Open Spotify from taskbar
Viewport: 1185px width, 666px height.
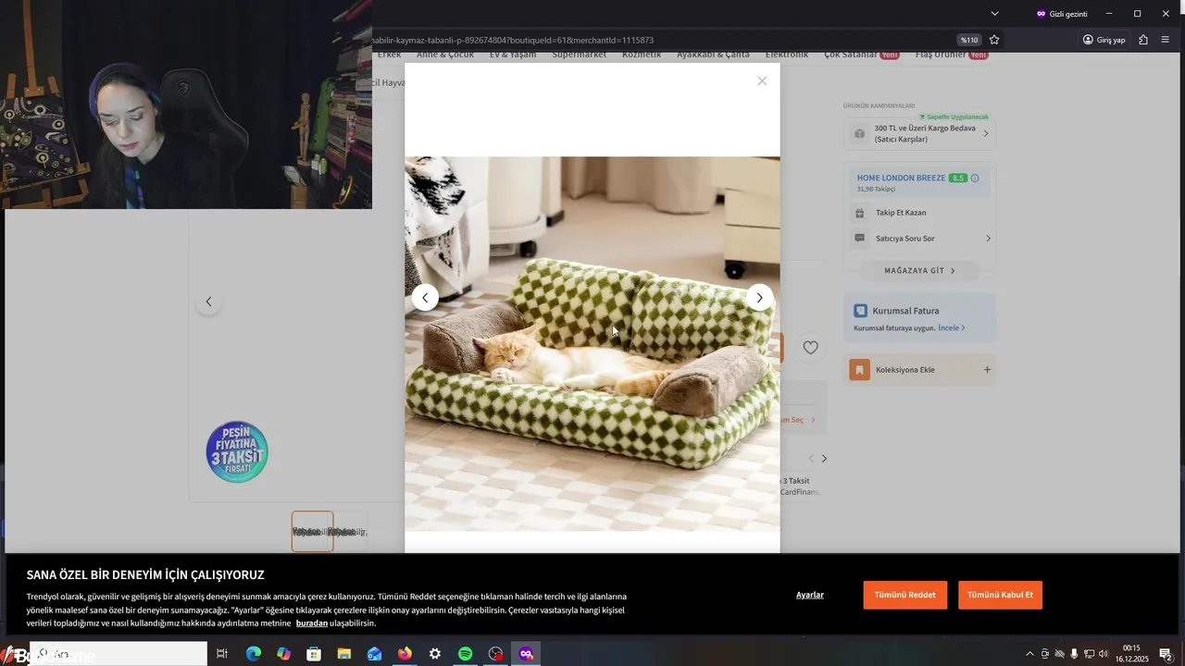[x=466, y=654]
